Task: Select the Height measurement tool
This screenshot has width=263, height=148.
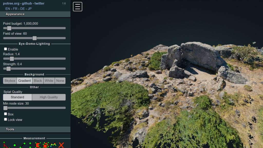Action: [30, 145]
